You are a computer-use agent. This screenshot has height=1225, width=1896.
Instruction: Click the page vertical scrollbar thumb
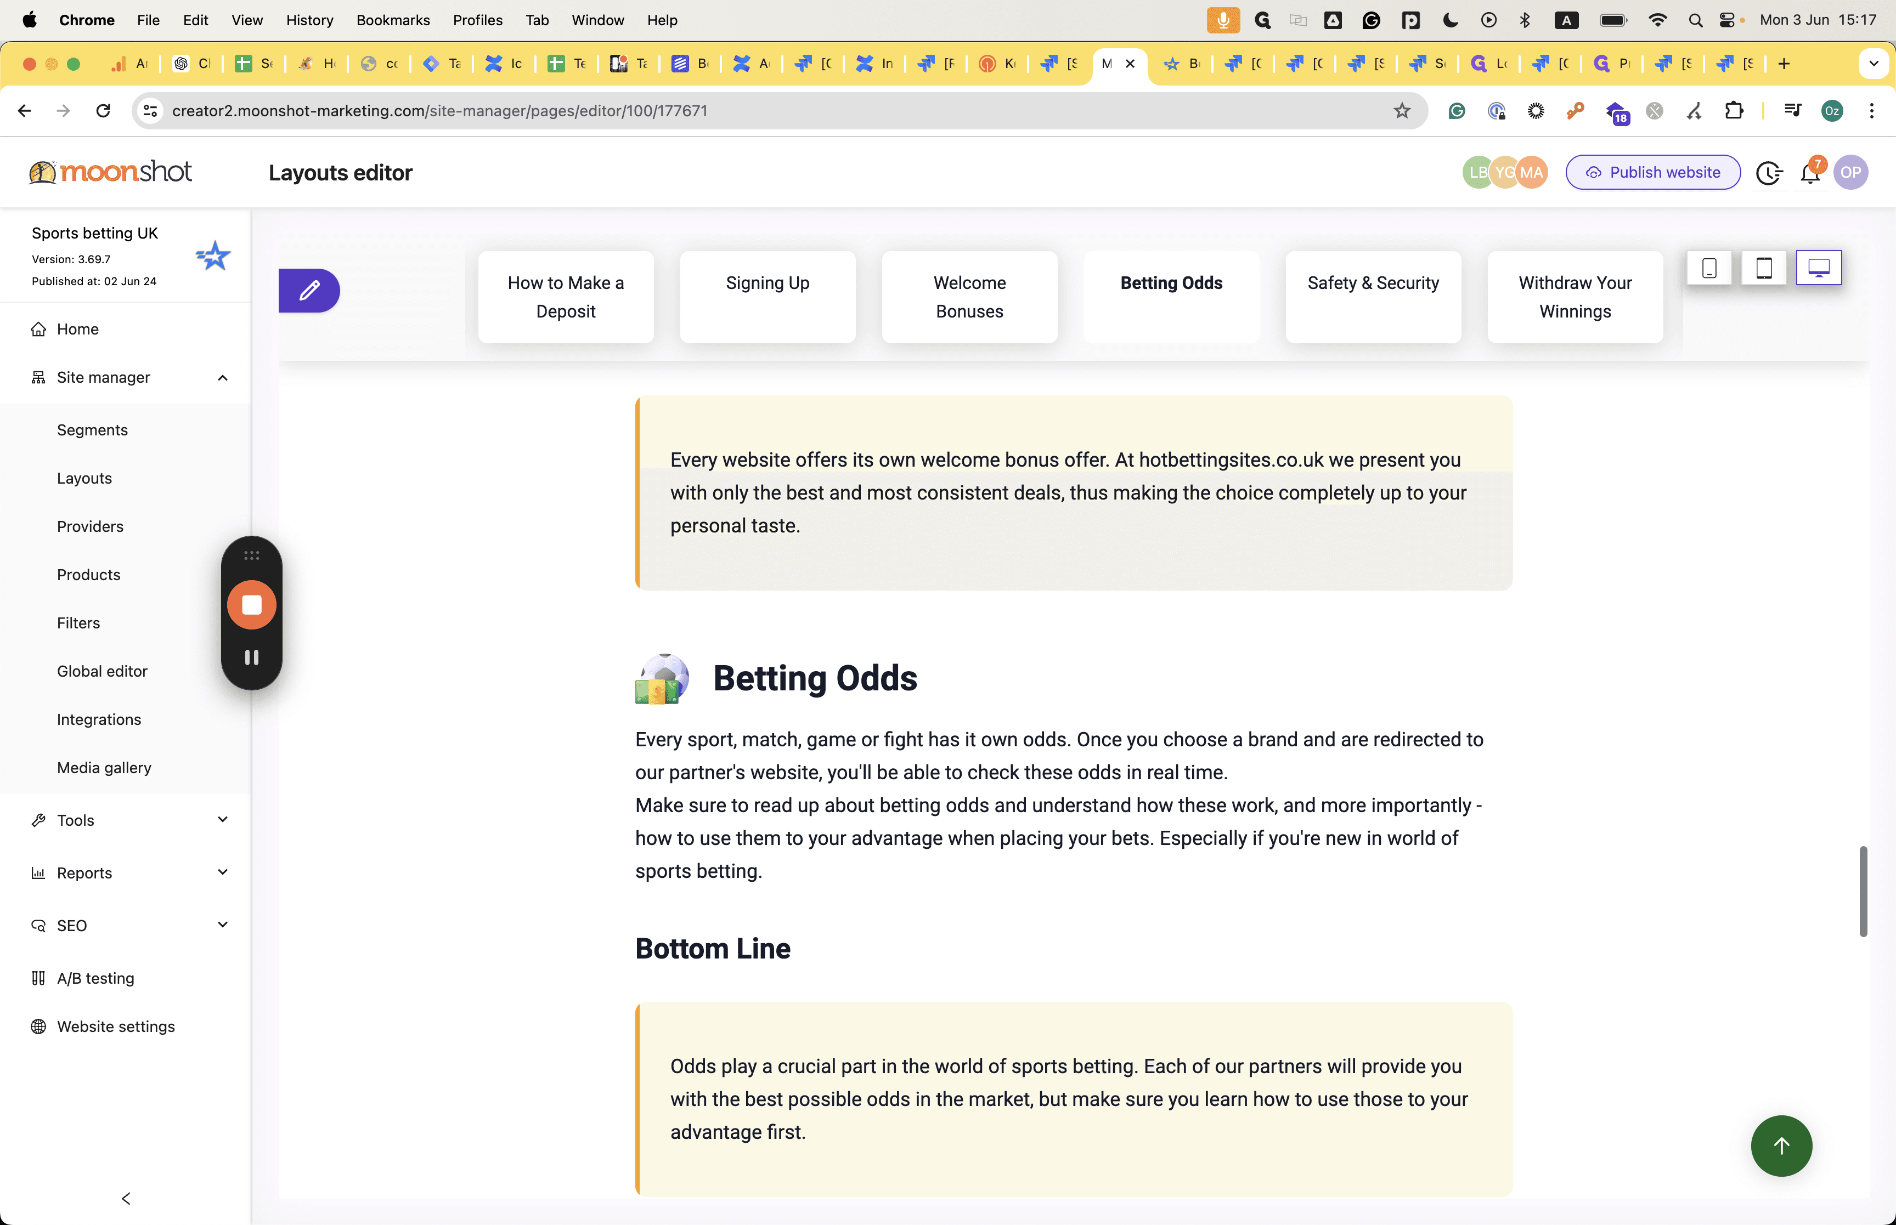(1863, 891)
